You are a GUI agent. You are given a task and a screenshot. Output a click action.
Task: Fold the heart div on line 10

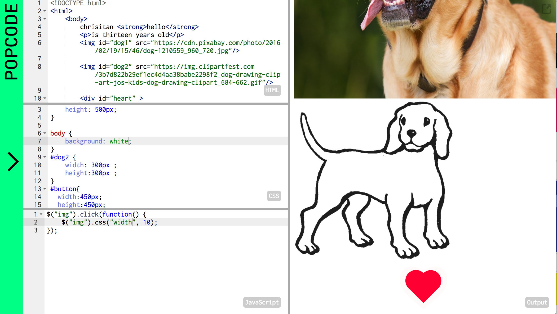(x=45, y=98)
